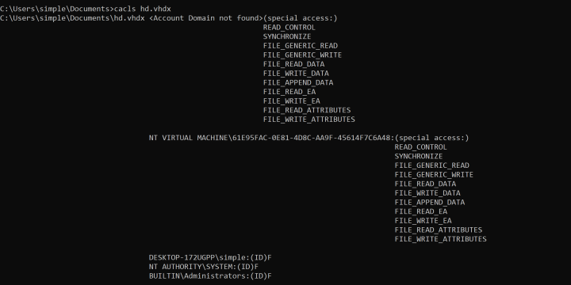Click virtual machine's FILE_WRITE_EA entry
This screenshot has width=571, height=285.
click(423, 221)
